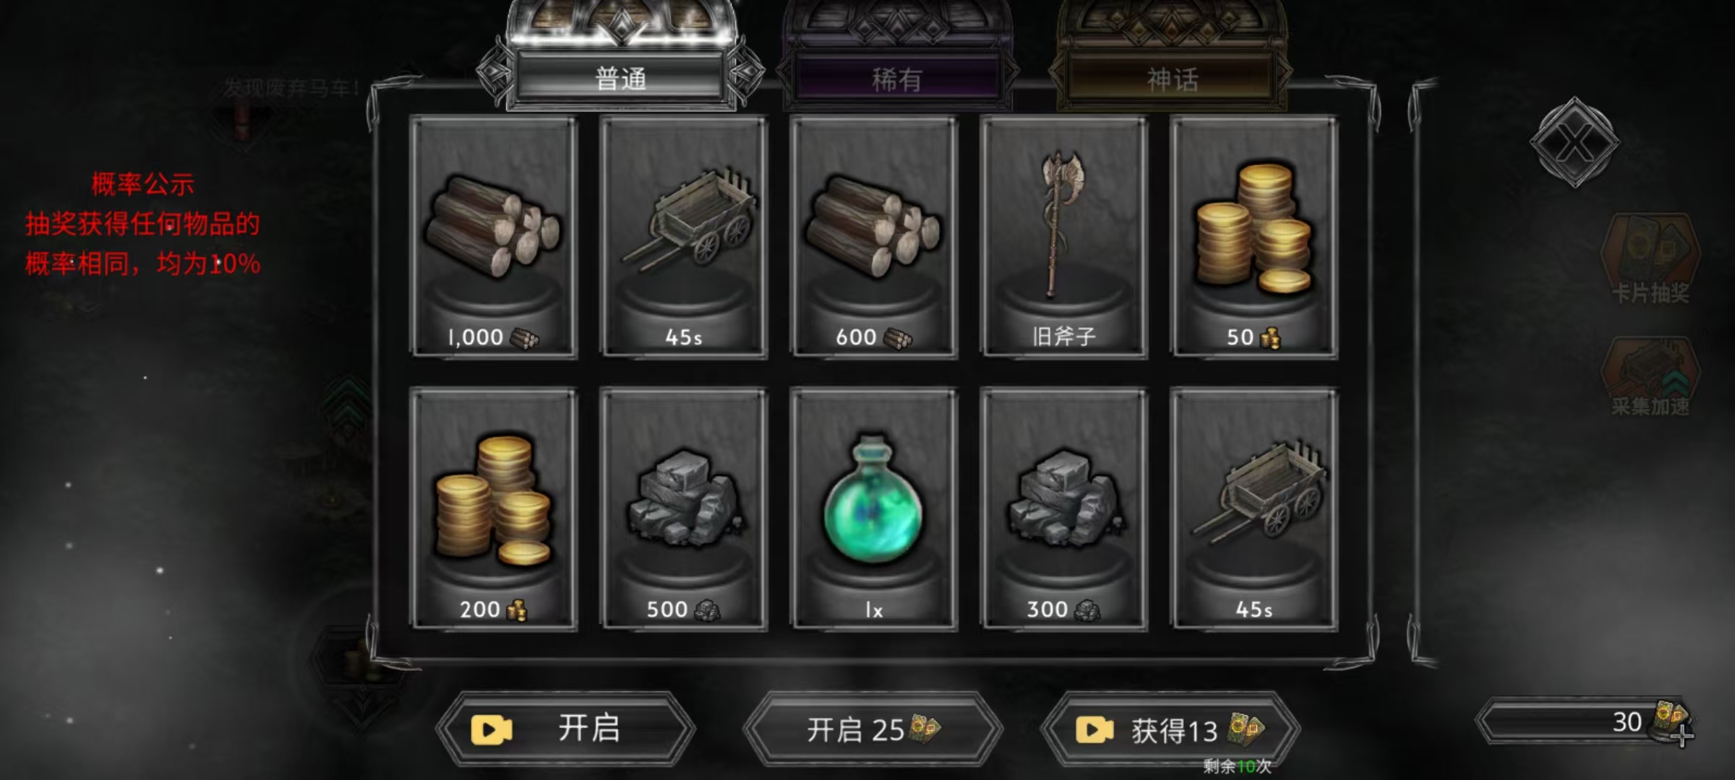This screenshot has height=780, width=1735.
Task: Select the 1,000 wood logs reward card
Action: [x=493, y=237]
